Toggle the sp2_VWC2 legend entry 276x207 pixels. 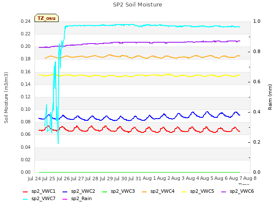79,191
